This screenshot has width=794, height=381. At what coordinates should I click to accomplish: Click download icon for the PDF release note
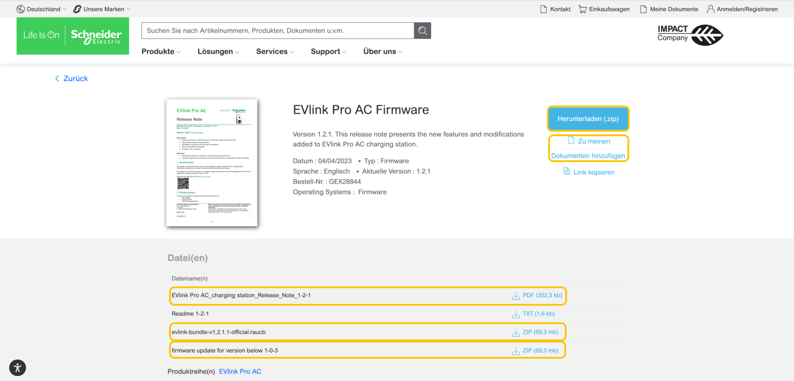[516, 296]
